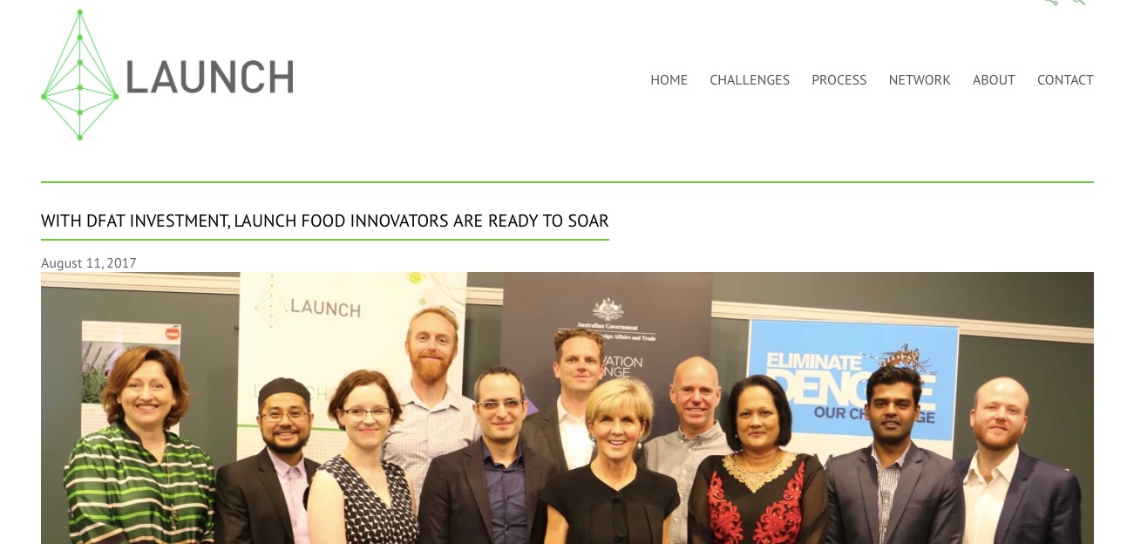The height and width of the screenshot is (544, 1134).
Task: Click the DFAT investment article headline
Action: click(x=325, y=221)
